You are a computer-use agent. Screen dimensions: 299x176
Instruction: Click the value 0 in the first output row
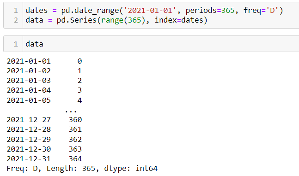tap(79, 61)
